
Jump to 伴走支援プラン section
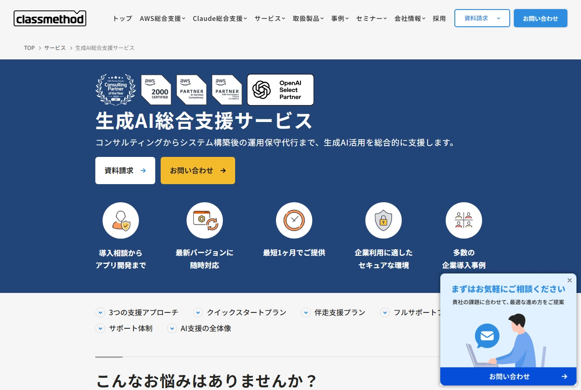pyautogui.click(x=333, y=312)
